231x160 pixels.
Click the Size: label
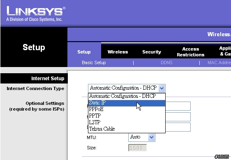click(92, 148)
